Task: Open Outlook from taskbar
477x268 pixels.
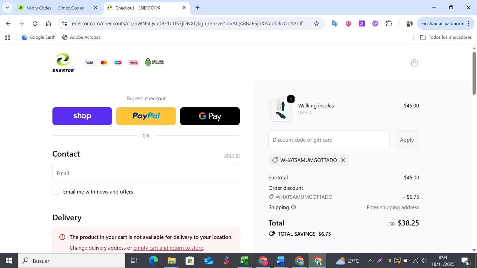Action: [208, 261]
